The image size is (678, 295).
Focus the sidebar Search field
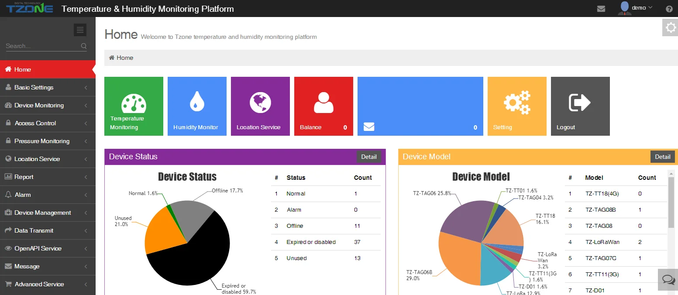pyautogui.click(x=42, y=46)
